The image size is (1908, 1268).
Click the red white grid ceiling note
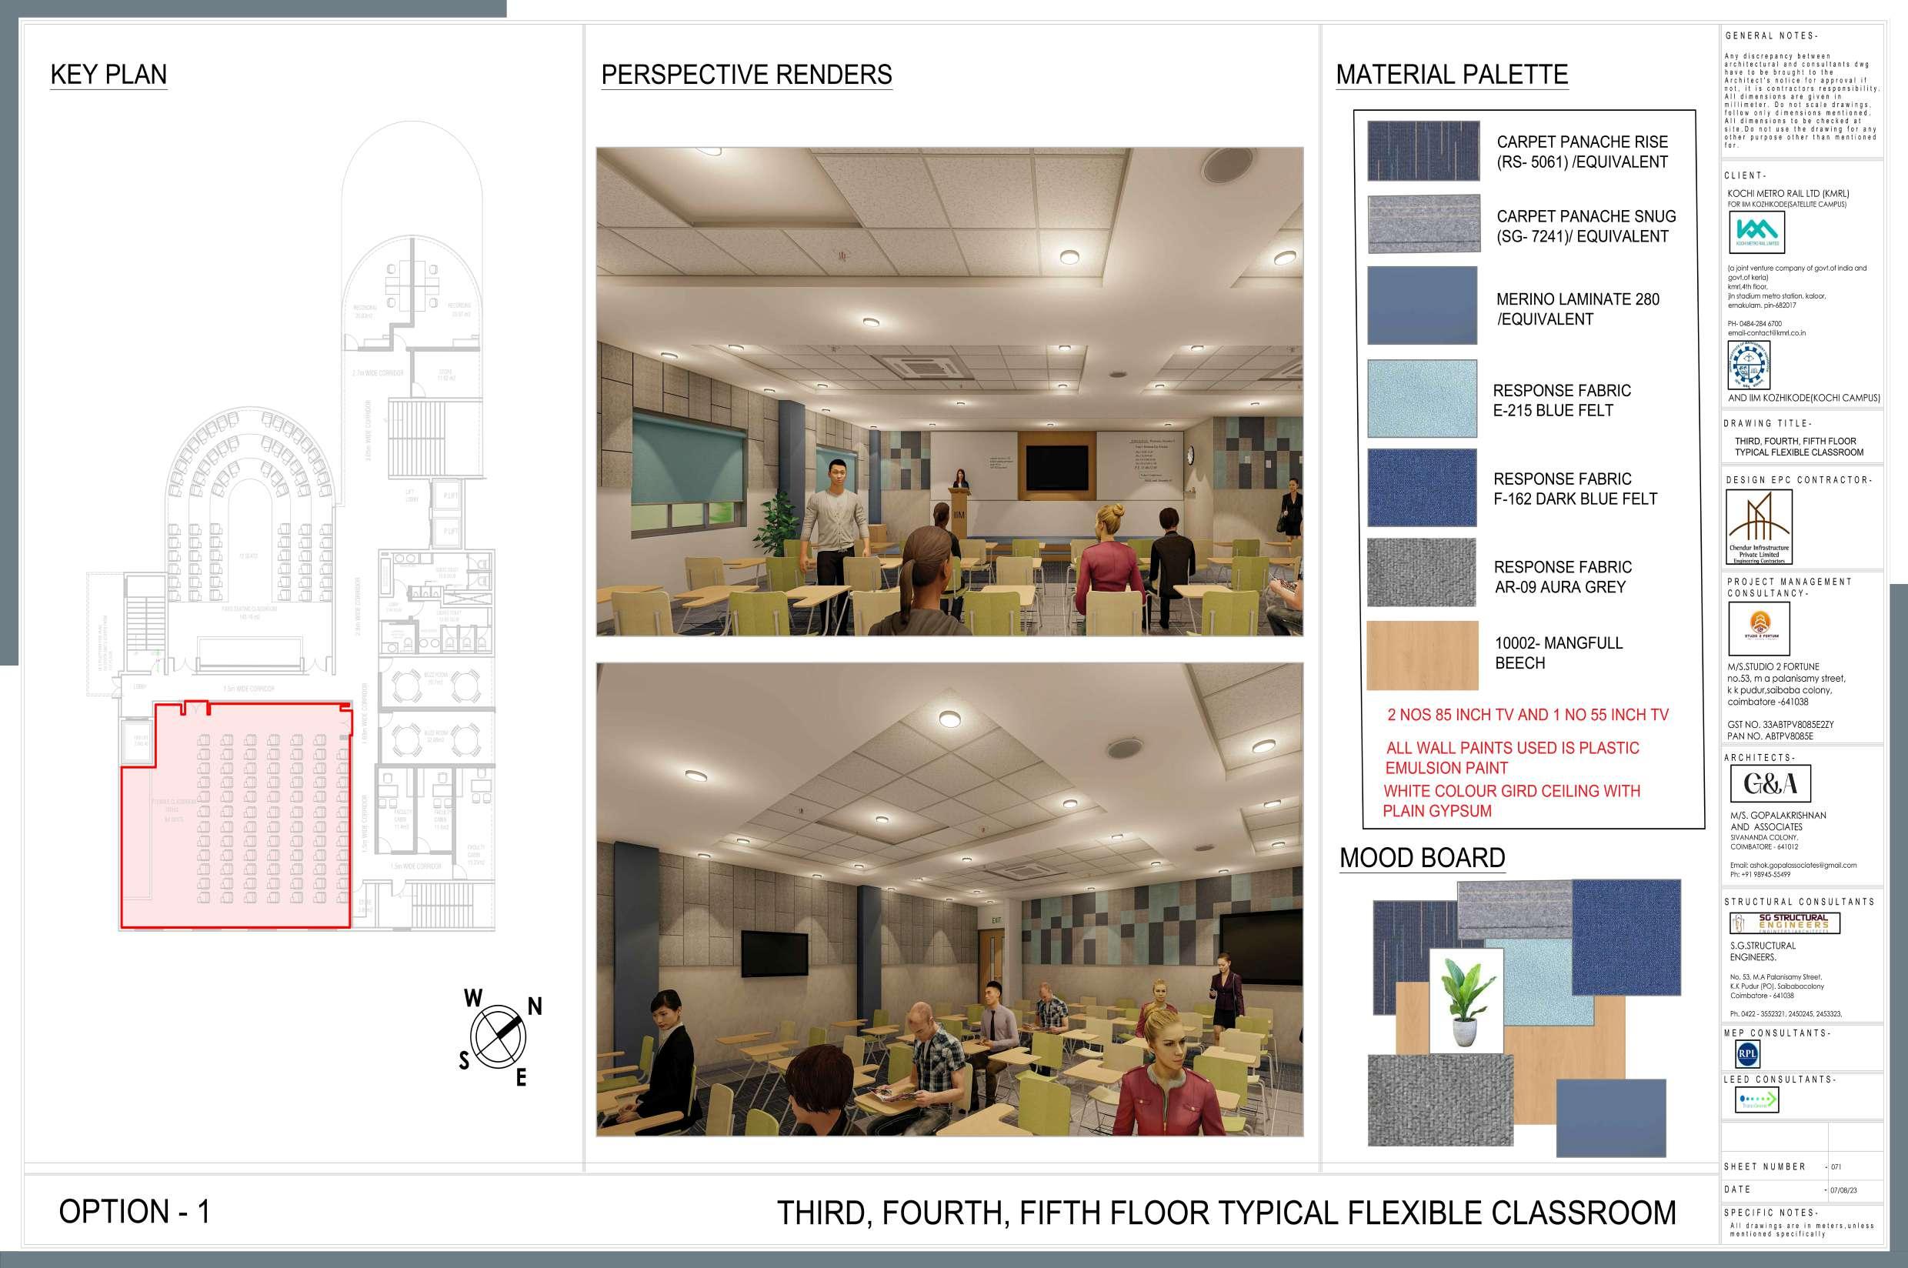pyautogui.click(x=1511, y=801)
